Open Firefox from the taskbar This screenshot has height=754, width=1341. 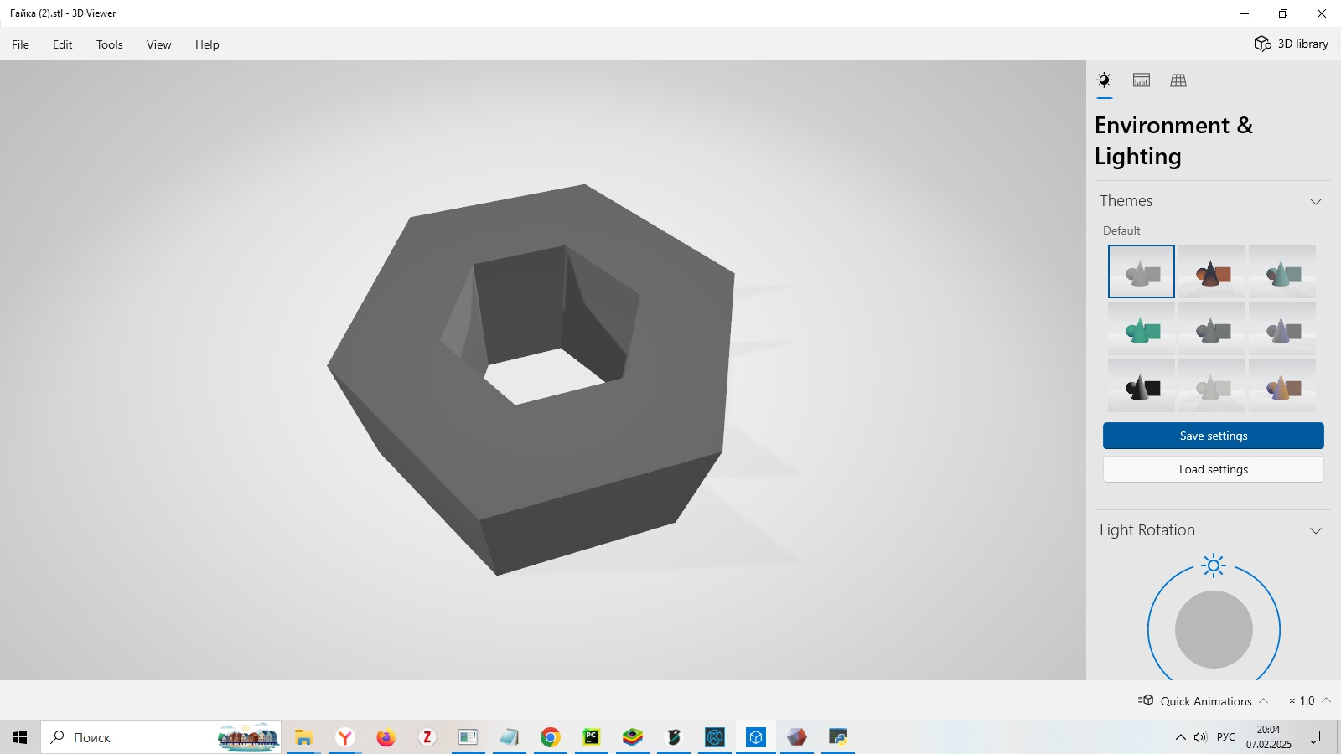tap(386, 737)
